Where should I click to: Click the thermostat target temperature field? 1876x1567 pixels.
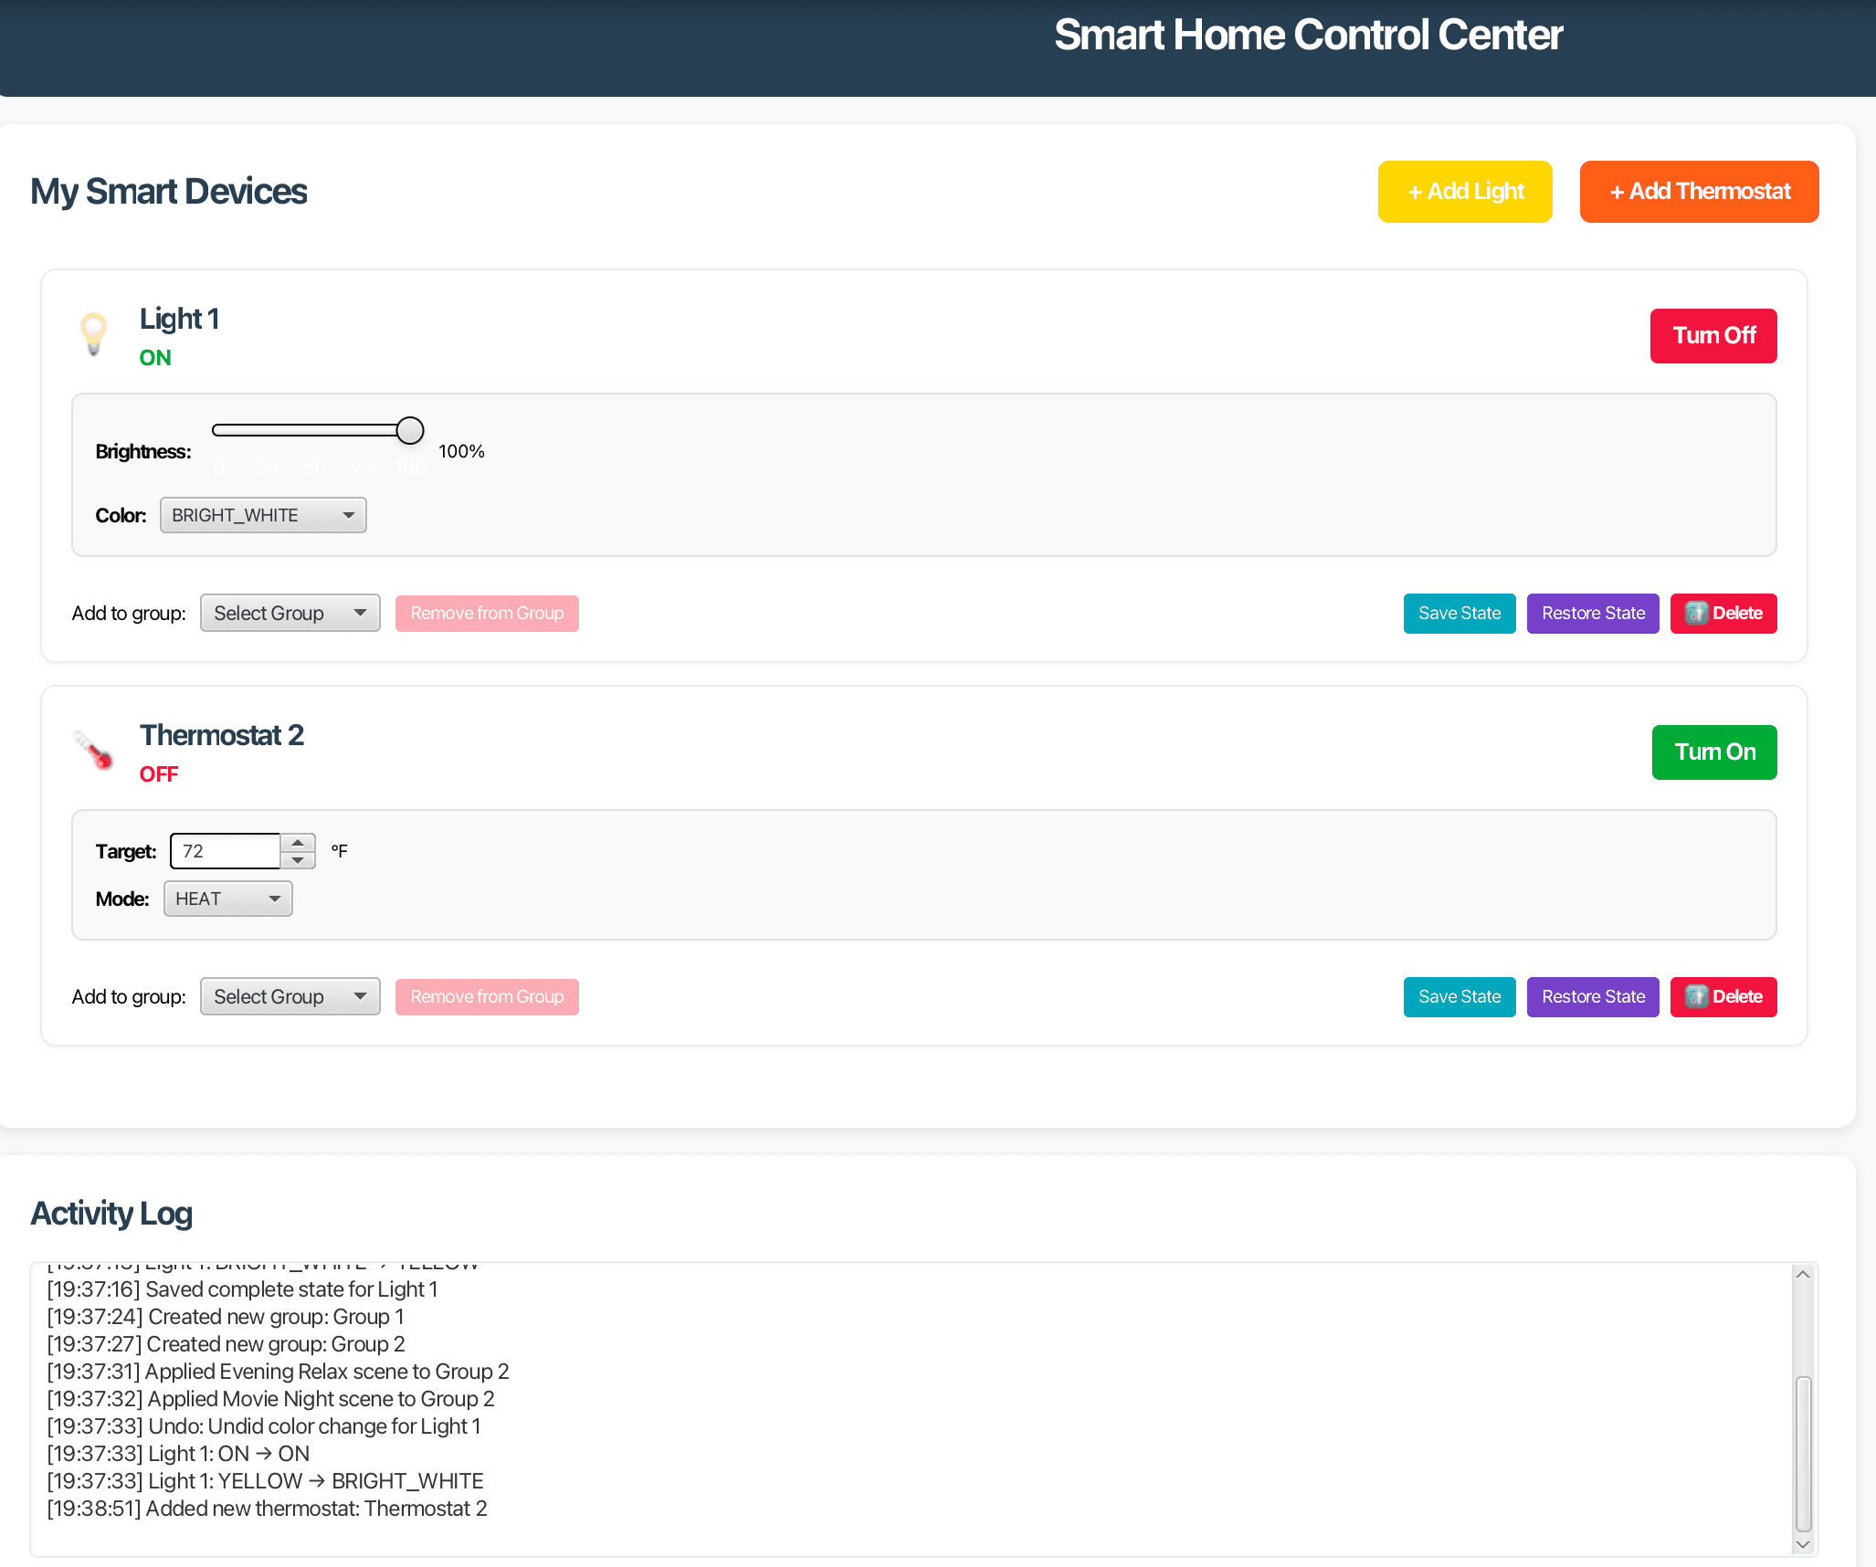click(x=226, y=851)
